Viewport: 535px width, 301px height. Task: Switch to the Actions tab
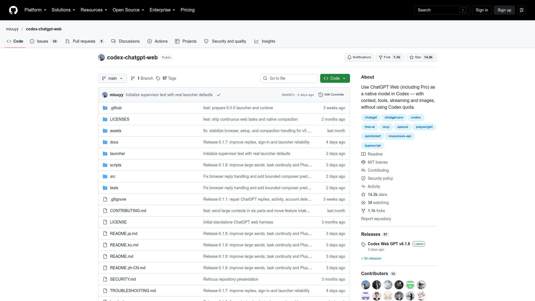(157, 41)
